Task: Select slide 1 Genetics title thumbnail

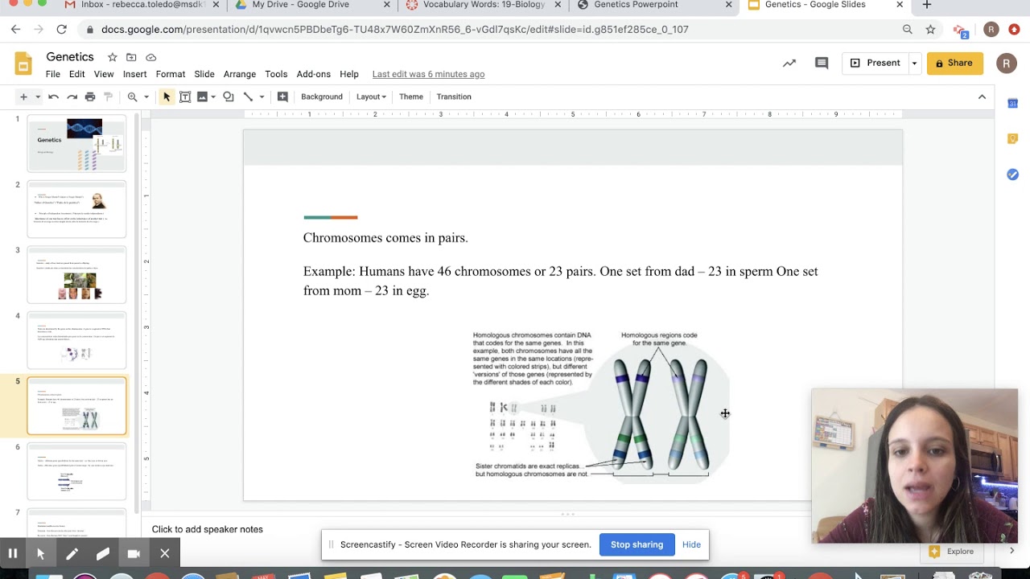Action: [77, 143]
